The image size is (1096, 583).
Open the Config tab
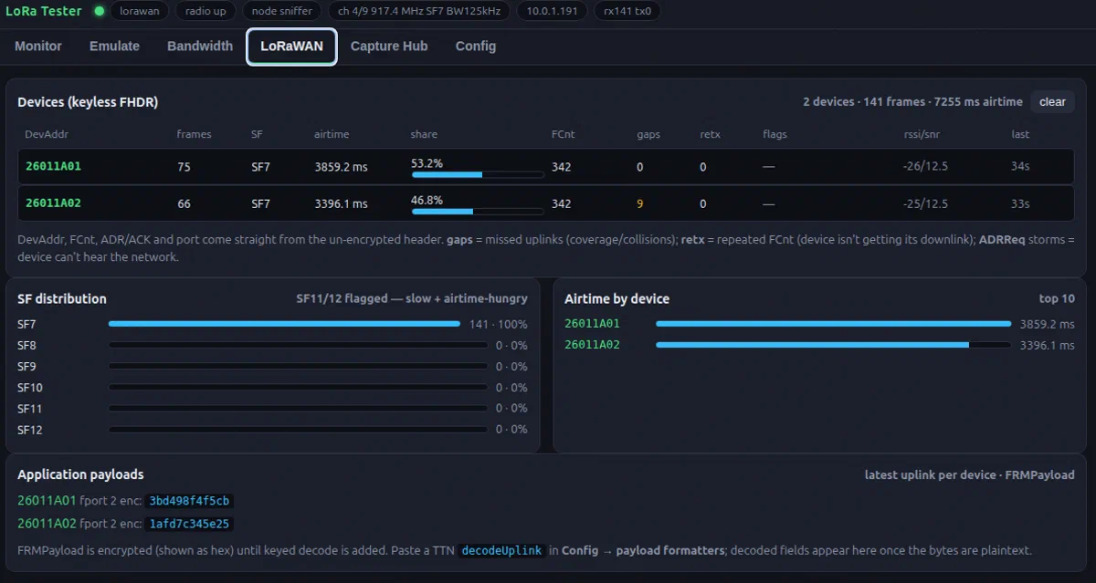[x=476, y=47]
